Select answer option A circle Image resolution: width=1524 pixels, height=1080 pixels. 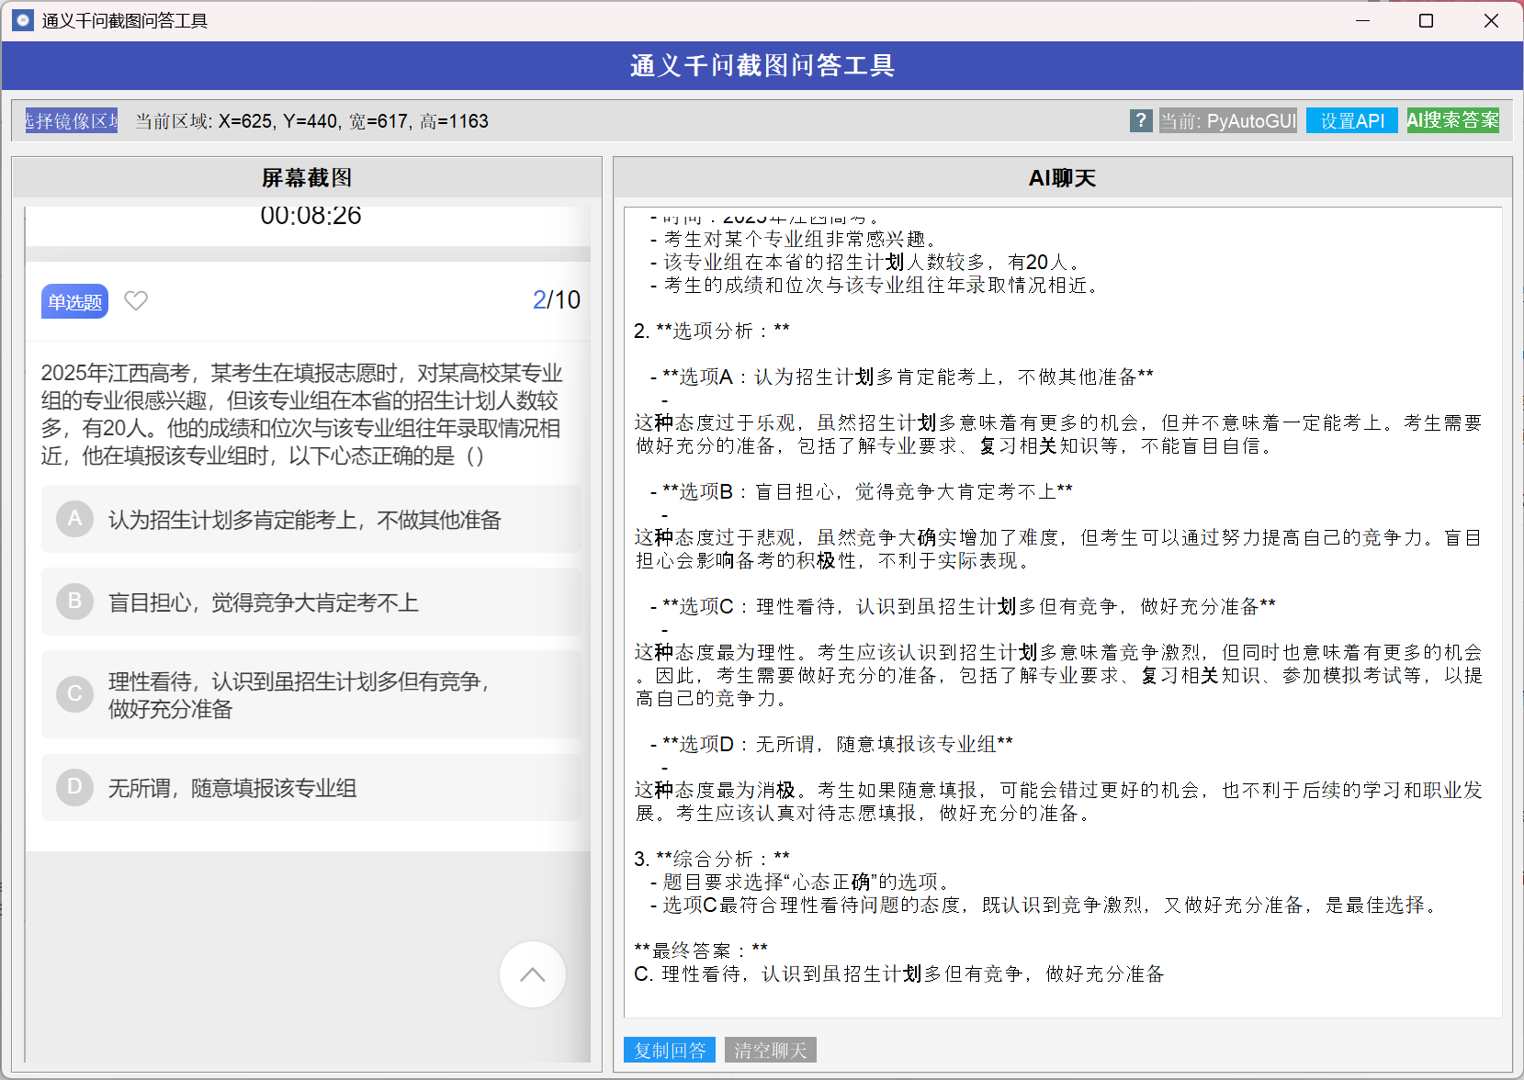74,519
